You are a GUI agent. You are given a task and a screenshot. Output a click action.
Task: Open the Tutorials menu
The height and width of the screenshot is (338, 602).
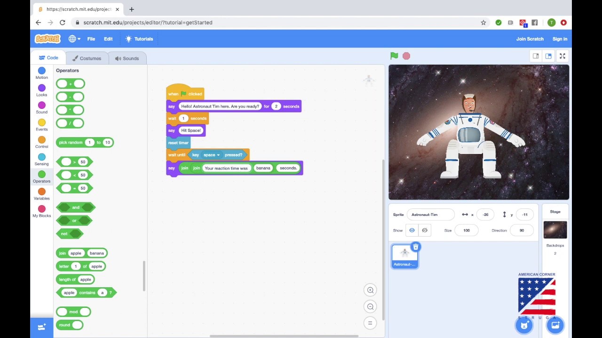pyautogui.click(x=139, y=39)
